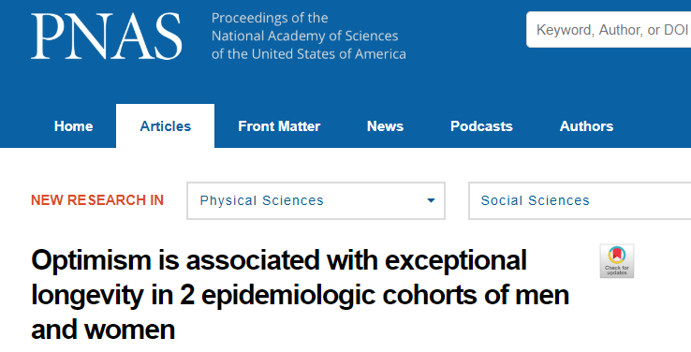Expand the Social Sciences research dropdown

click(x=580, y=200)
